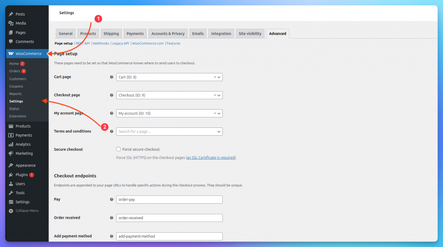The width and height of the screenshot is (443, 247).
Task: Clear the Cart page selection with x
Action: [215, 77]
